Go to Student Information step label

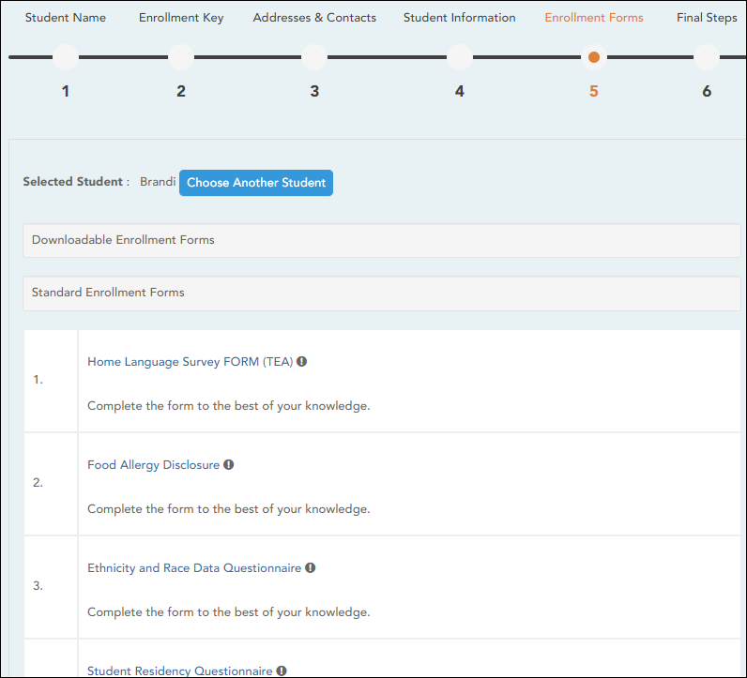tap(459, 18)
